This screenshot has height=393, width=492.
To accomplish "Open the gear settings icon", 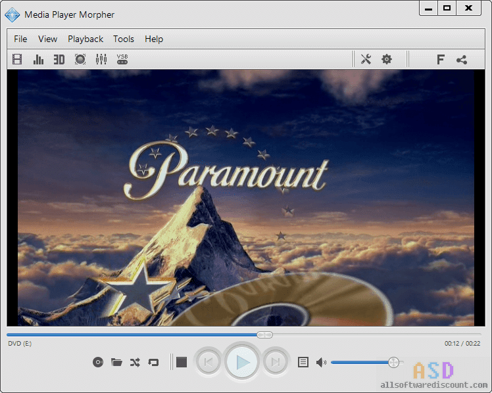I will click(x=387, y=59).
